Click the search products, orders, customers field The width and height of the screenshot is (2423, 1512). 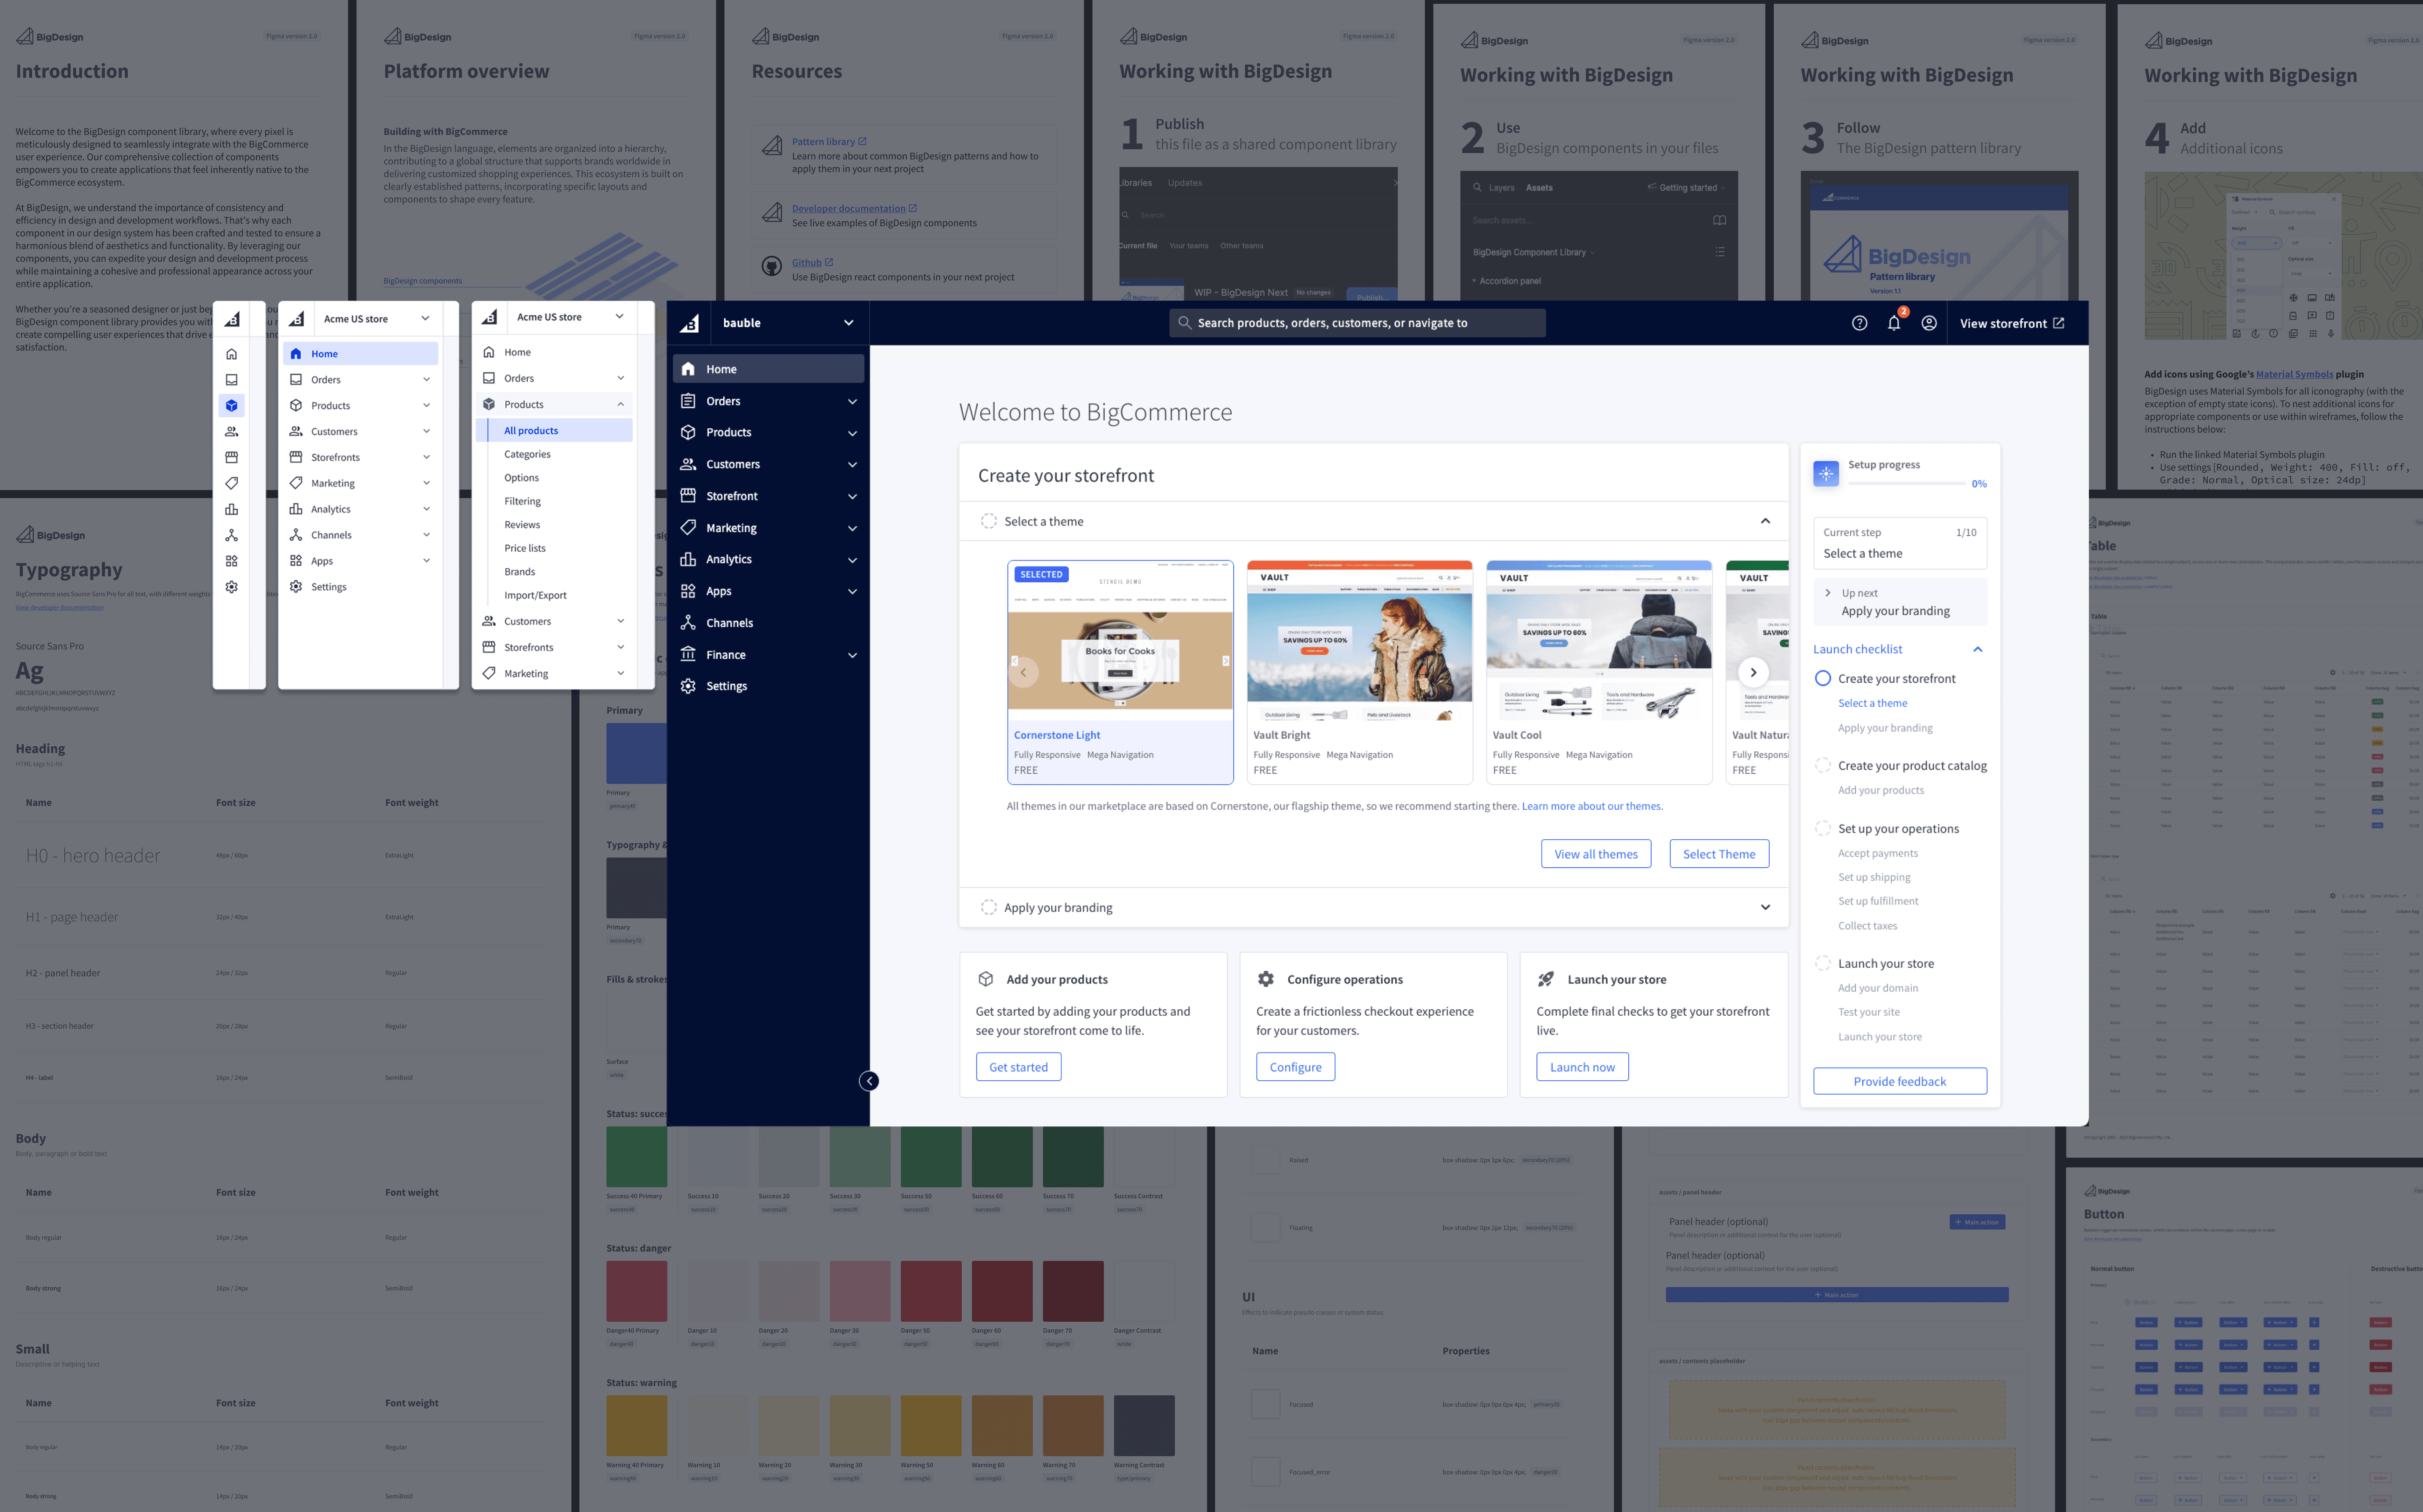[x=1357, y=323]
